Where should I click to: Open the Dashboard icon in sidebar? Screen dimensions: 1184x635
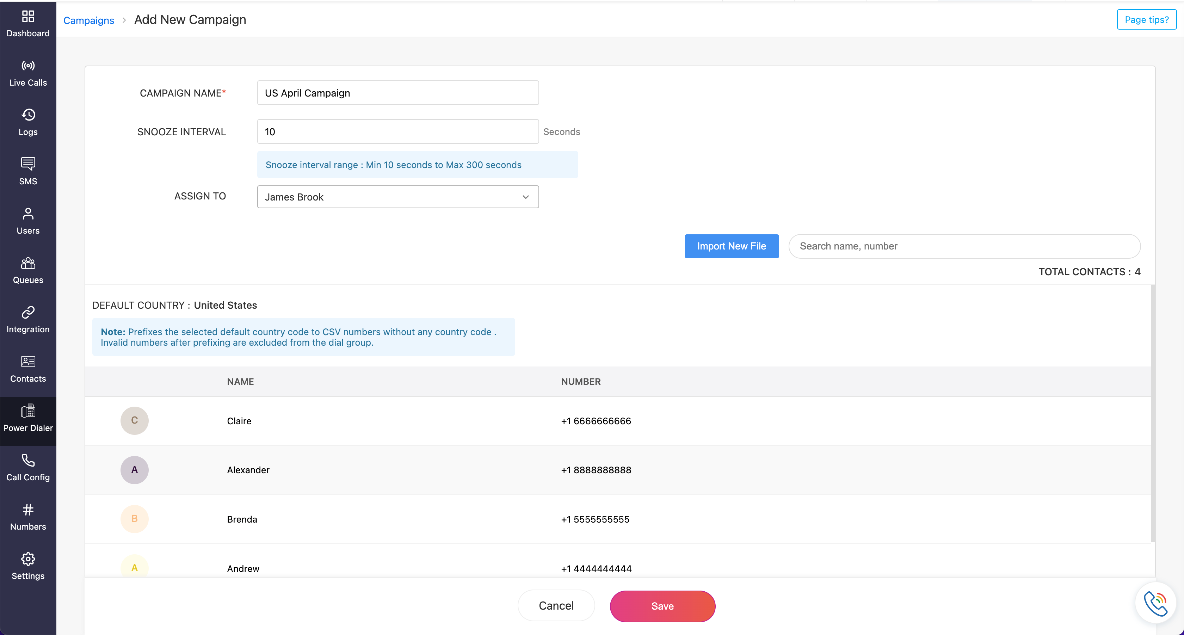[x=28, y=17]
